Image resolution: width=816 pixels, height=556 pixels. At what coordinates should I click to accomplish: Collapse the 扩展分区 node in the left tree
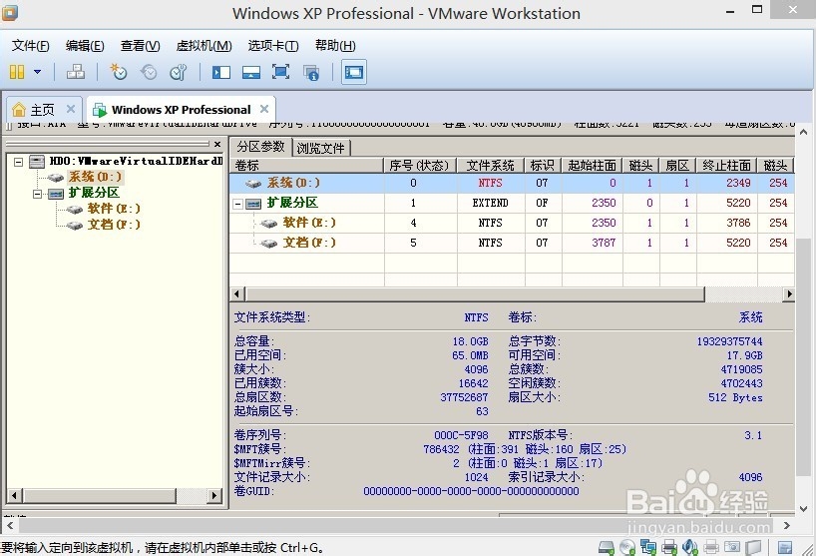point(38,195)
